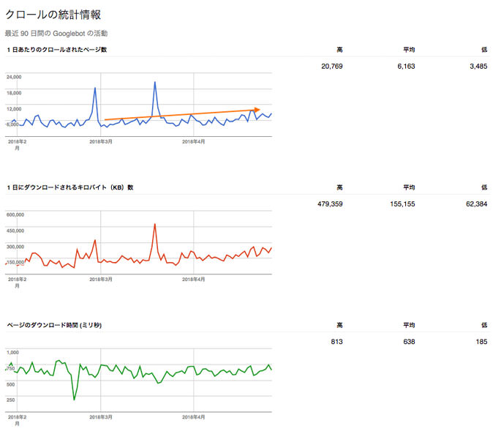Click the deepest dip in green download-time chart
The image size is (501, 434).
74,399
